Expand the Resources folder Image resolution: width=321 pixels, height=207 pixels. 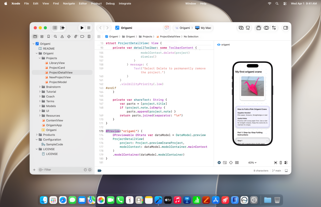[40, 116]
